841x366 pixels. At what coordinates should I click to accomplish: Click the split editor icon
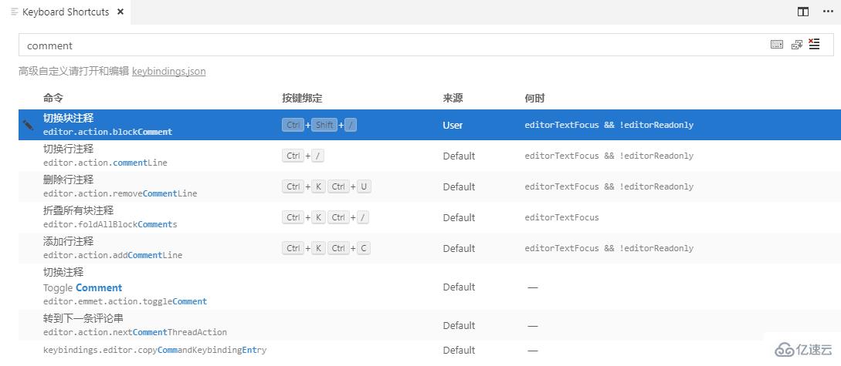click(x=803, y=12)
